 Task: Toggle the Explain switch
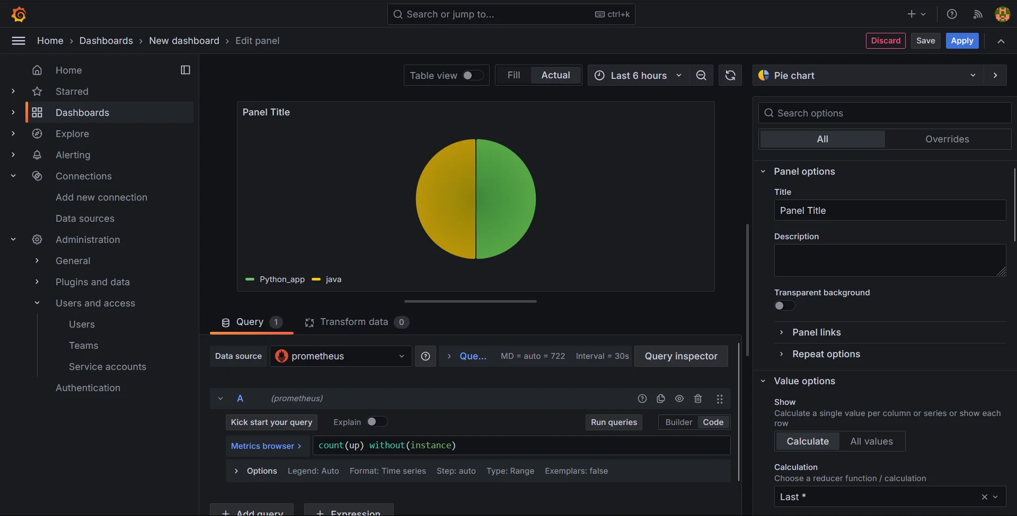click(377, 422)
